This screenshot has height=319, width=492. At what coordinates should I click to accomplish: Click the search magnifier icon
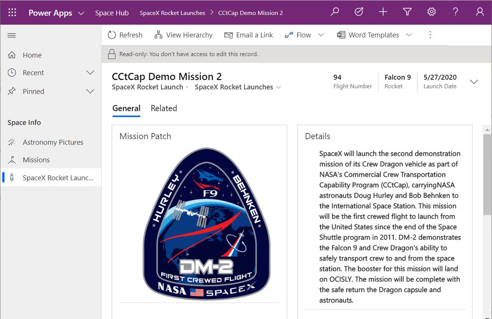(x=335, y=12)
